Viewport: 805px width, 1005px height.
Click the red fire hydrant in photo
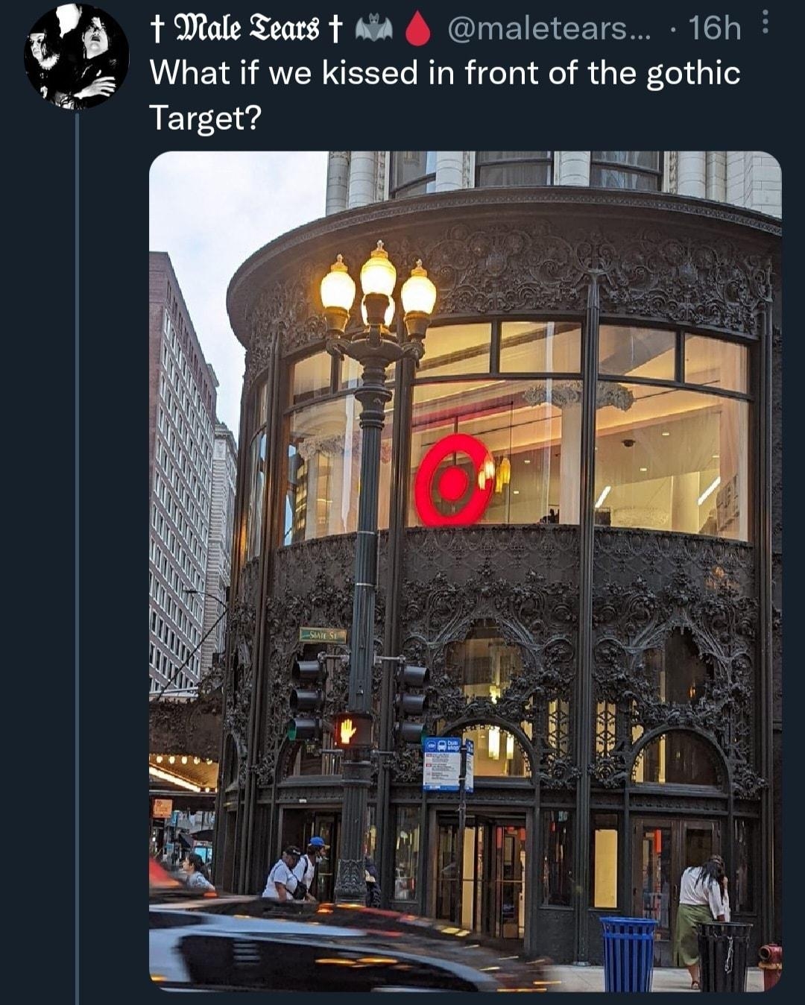(x=770, y=966)
